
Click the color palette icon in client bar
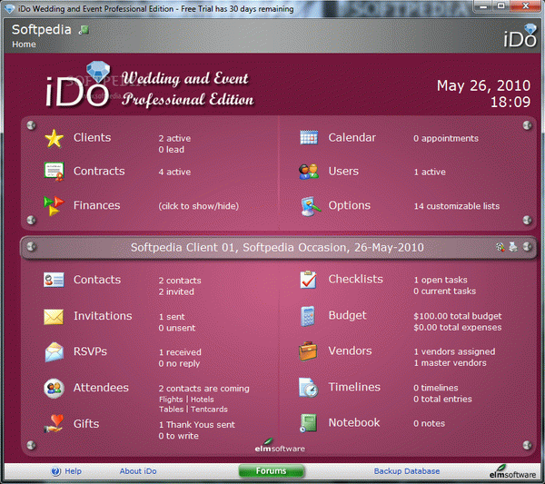click(x=500, y=247)
